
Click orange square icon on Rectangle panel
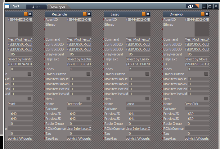[x=85, y=14]
